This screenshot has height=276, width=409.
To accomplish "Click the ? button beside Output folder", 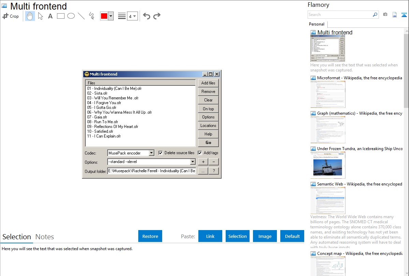I will pos(214,171).
